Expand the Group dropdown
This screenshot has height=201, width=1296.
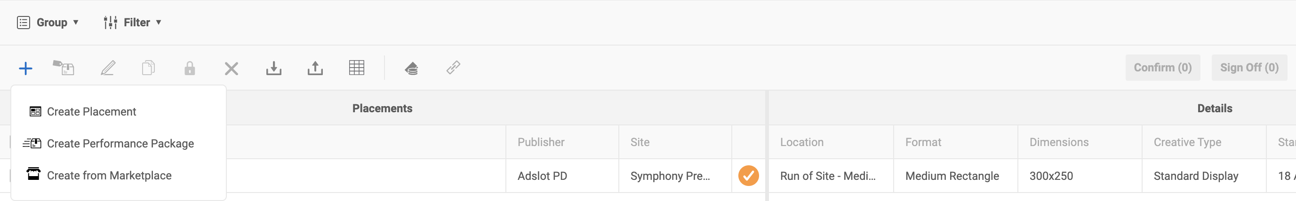click(x=48, y=23)
